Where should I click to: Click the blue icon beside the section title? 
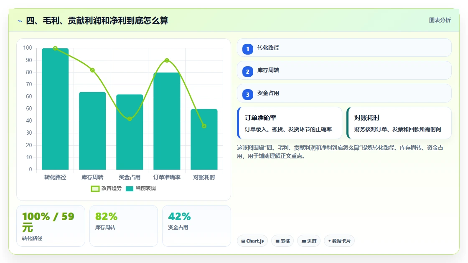[20, 21]
